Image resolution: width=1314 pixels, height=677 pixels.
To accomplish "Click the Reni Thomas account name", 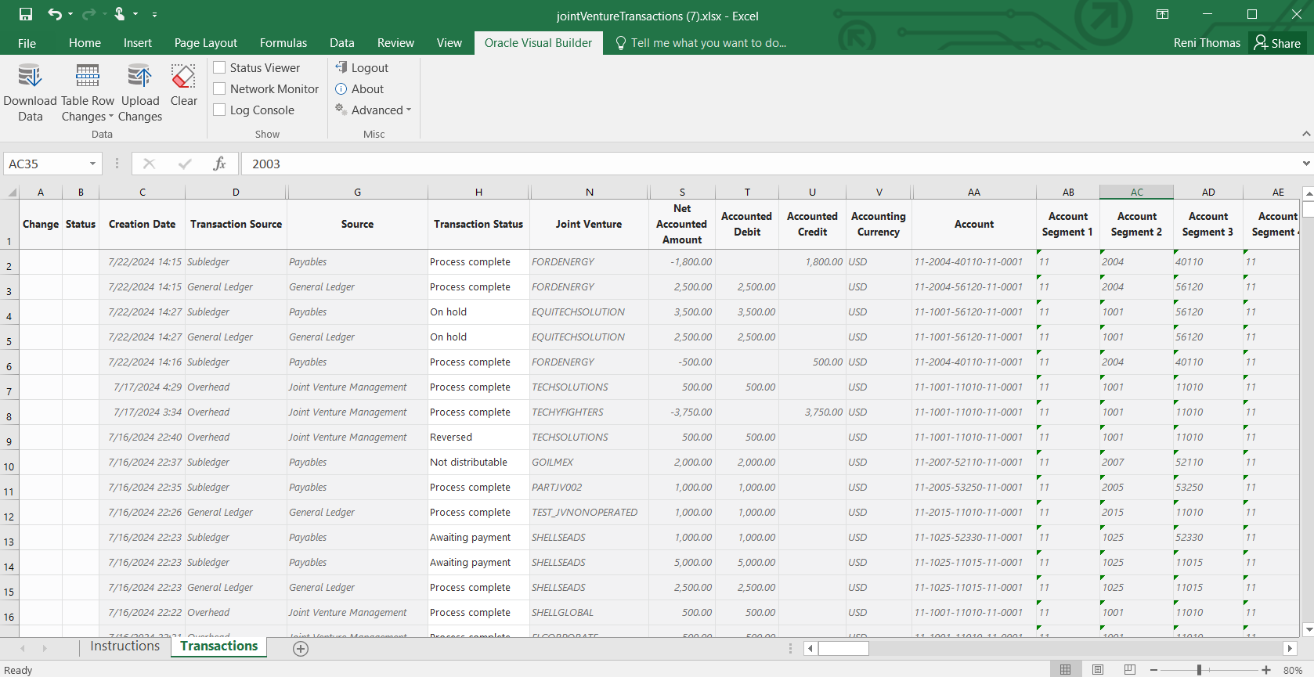I will click(x=1207, y=43).
